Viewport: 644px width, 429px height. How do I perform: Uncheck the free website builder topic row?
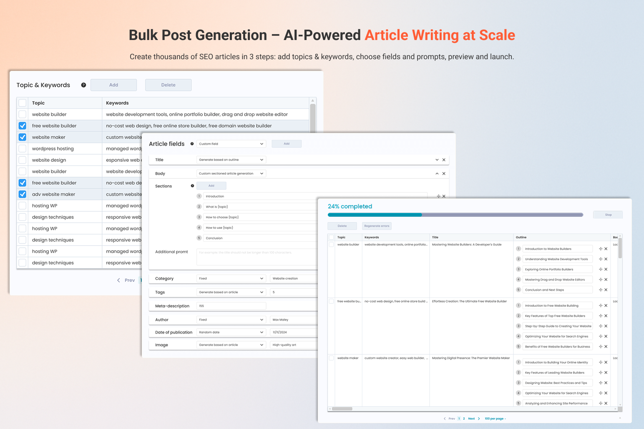click(22, 125)
